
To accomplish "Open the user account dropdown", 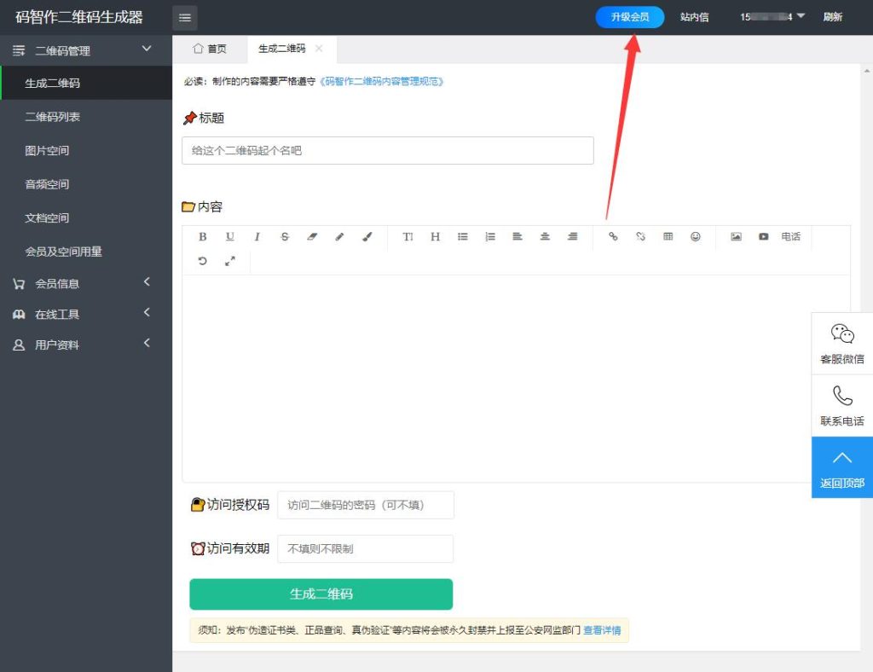I will tap(772, 17).
